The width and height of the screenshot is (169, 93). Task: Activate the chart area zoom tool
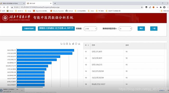pyautogui.click(x=61, y=44)
